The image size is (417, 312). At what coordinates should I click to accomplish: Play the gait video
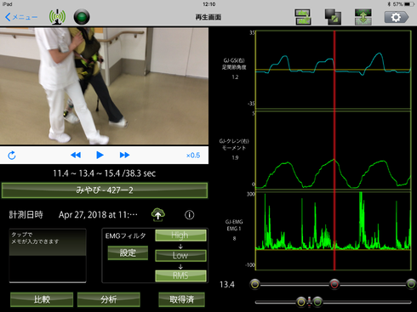click(100, 155)
